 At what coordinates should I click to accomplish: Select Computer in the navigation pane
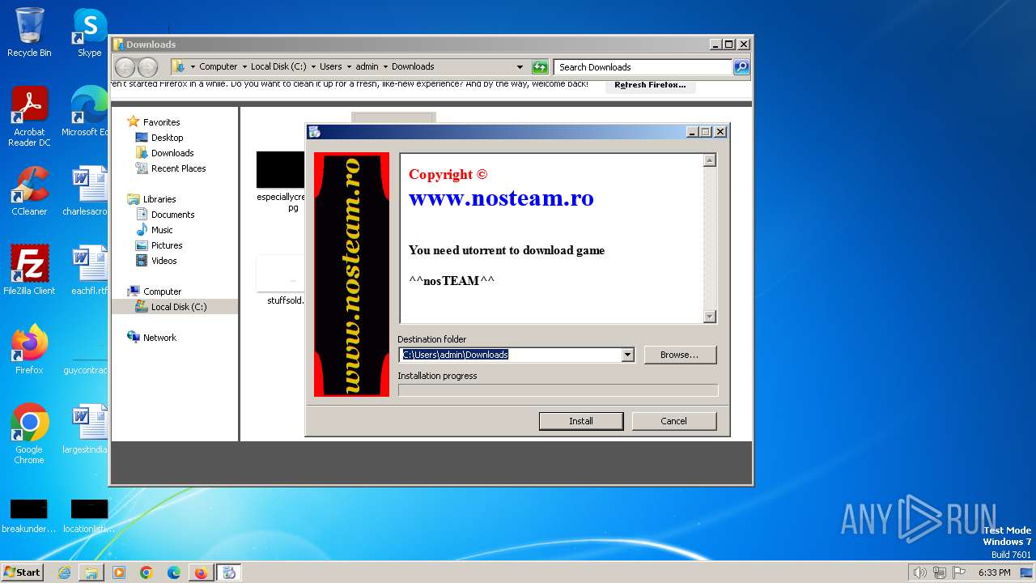[x=162, y=291]
